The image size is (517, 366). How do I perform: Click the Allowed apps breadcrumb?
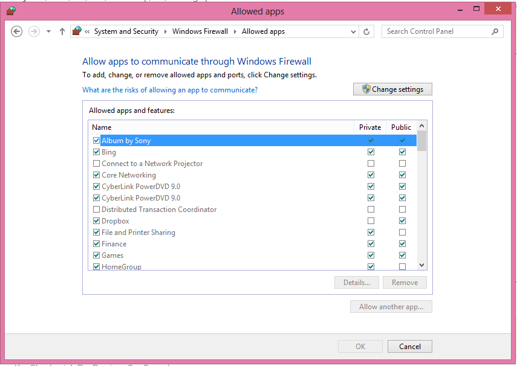263,31
